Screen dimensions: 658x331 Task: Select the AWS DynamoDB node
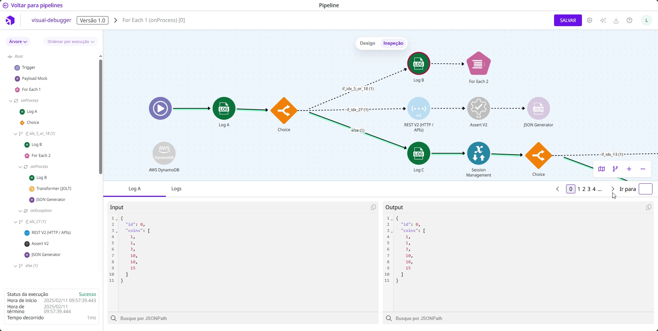pos(164,153)
